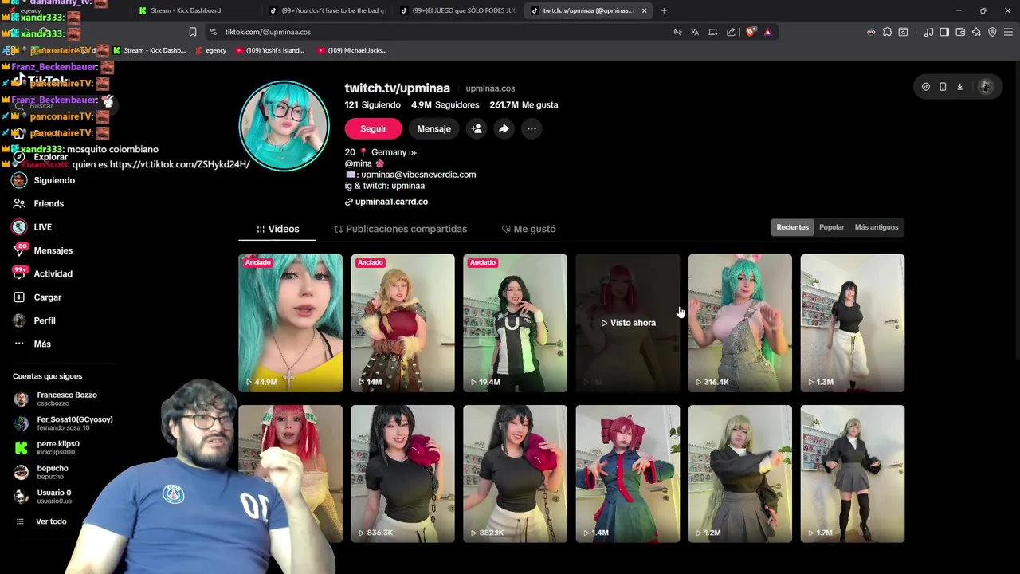Click the Brave Rewards triangle icon
Viewport: 1020px width, 574px height.
[767, 32]
